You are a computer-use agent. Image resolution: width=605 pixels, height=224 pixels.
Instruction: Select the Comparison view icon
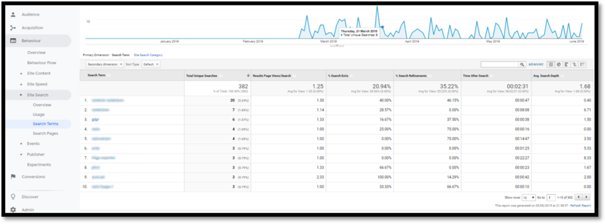pos(574,64)
